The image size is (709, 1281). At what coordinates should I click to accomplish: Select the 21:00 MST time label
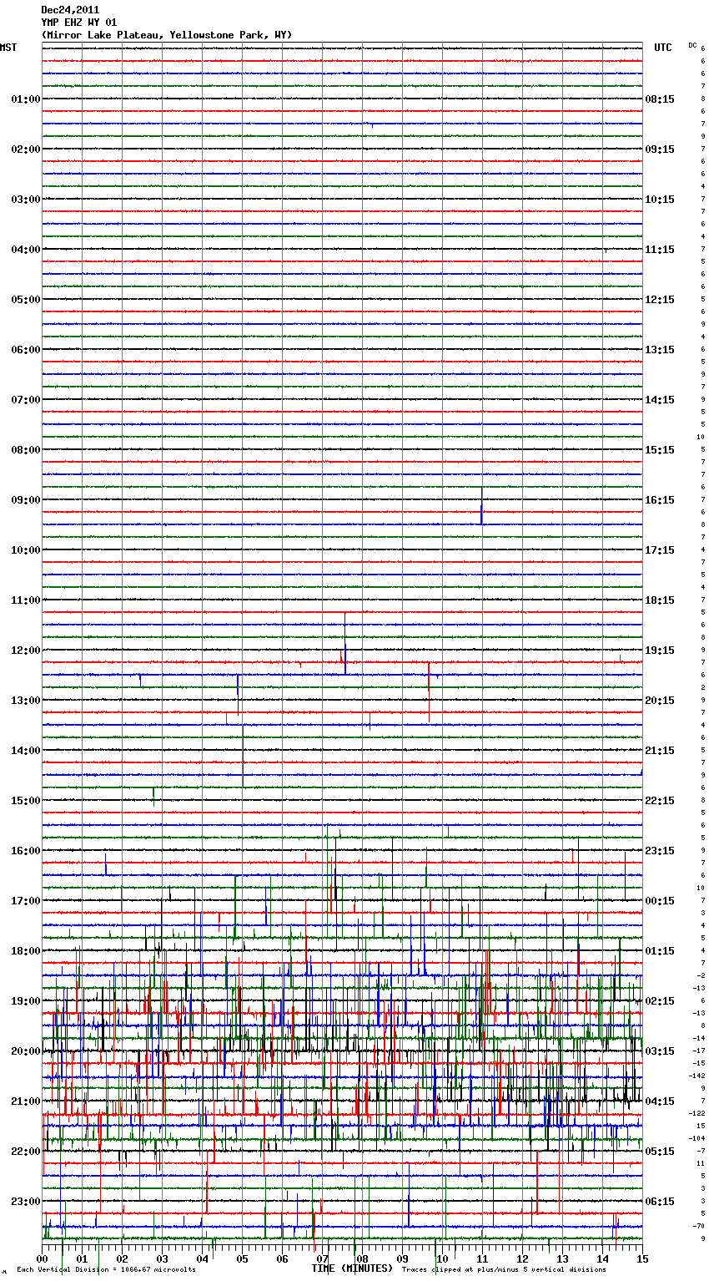25,1101
